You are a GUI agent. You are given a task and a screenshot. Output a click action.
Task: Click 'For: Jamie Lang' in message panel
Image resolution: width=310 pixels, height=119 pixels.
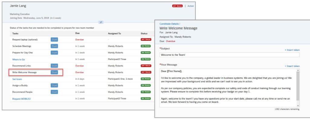point(169,32)
